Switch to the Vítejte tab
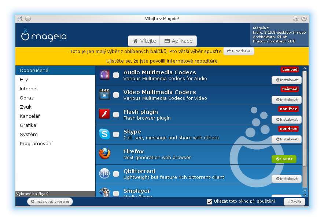 click(144, 41)
